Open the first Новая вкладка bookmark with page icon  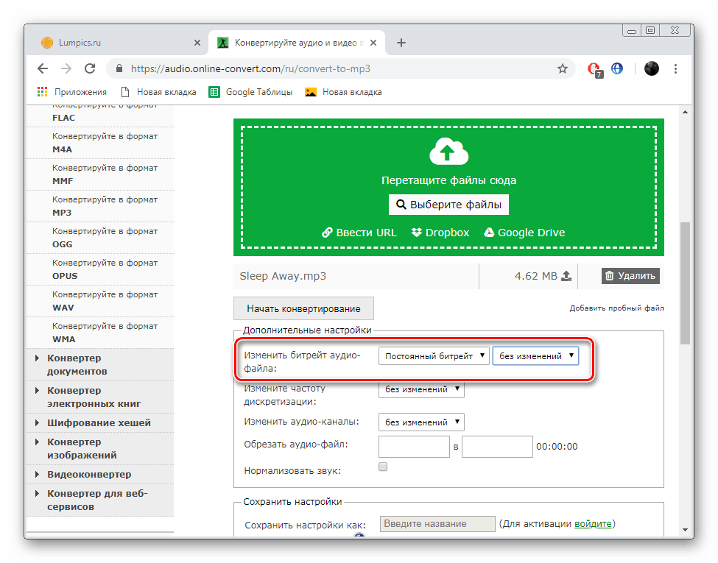158,92
